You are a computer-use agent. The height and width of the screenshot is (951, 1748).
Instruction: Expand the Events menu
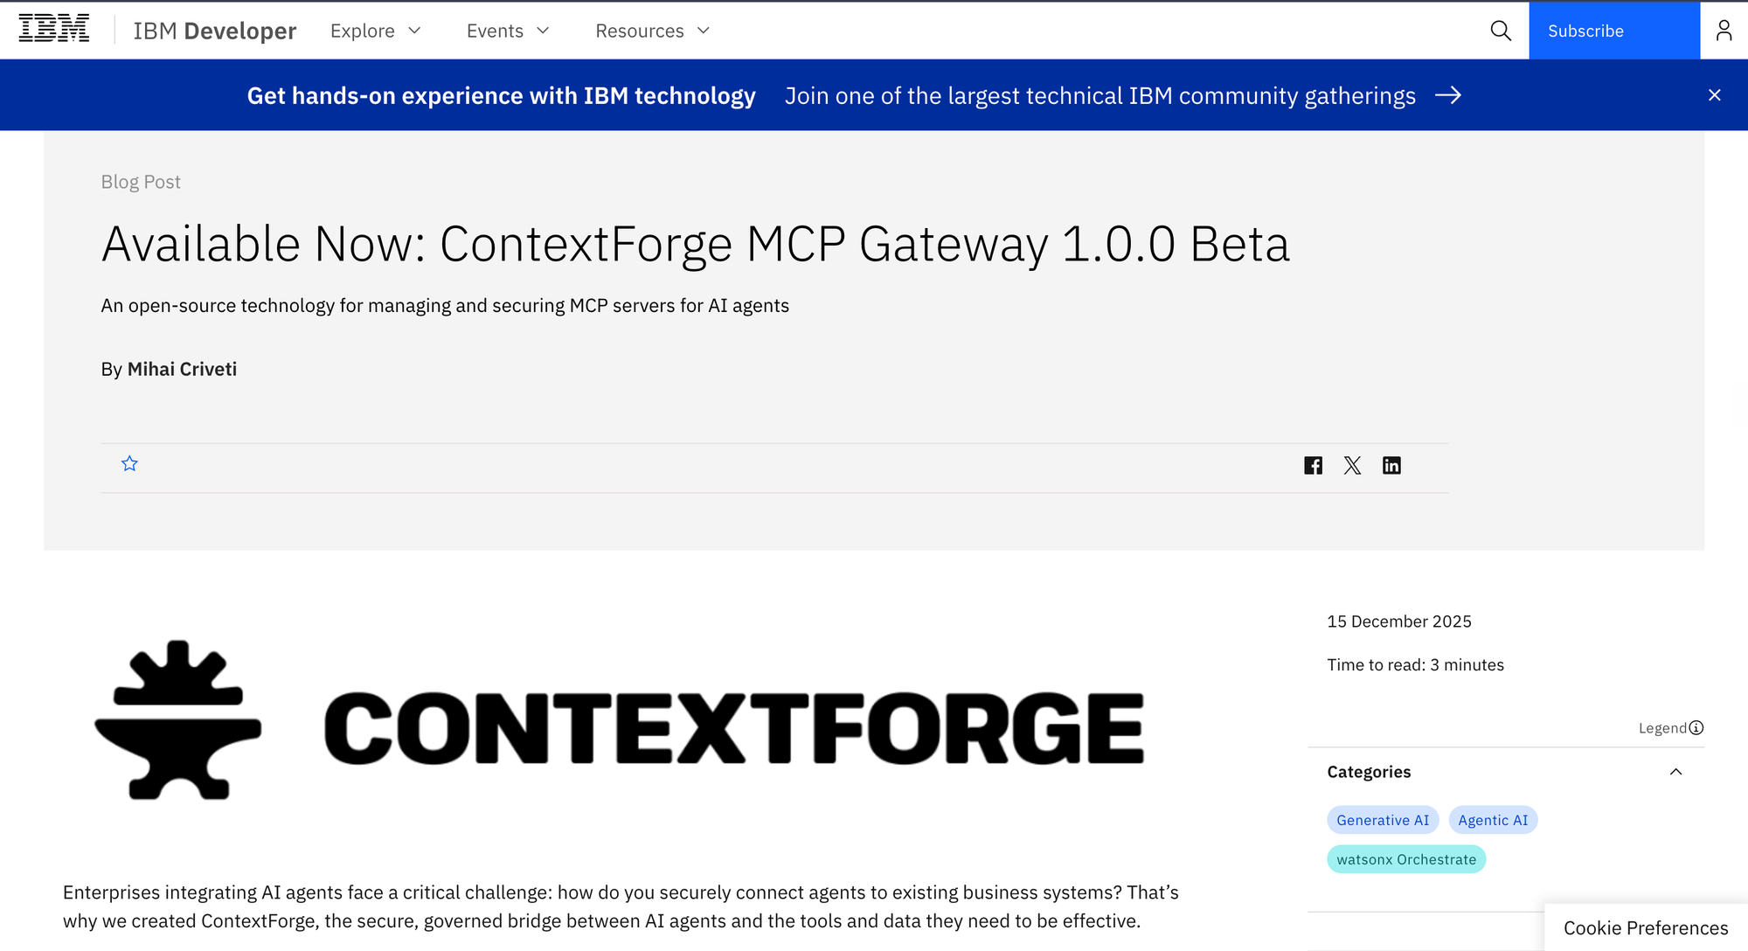pos(508,31)
